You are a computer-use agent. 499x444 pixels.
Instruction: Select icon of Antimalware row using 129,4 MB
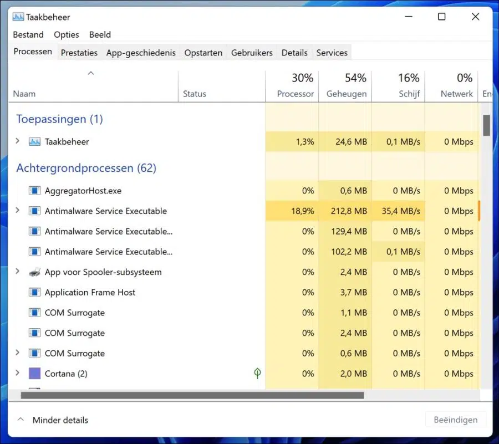coord(34,231)
